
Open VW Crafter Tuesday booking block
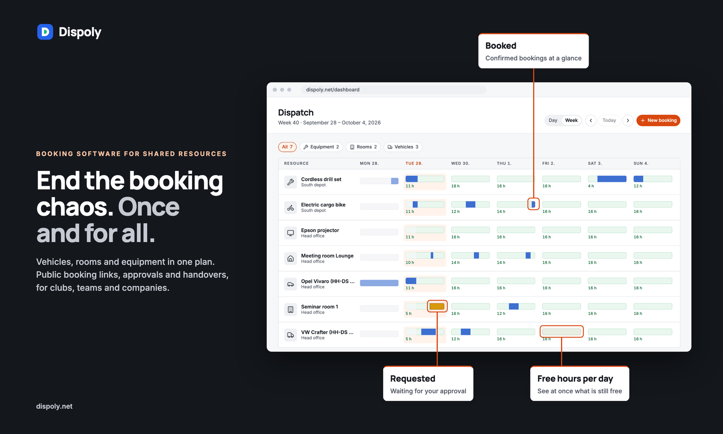point(428,332)
